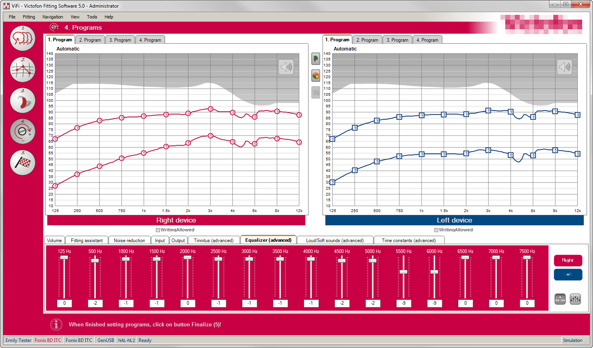This screenshot has height=348, width=593.
Task: Enable WritingAllowed under Right device
Action: click(158, 230)
